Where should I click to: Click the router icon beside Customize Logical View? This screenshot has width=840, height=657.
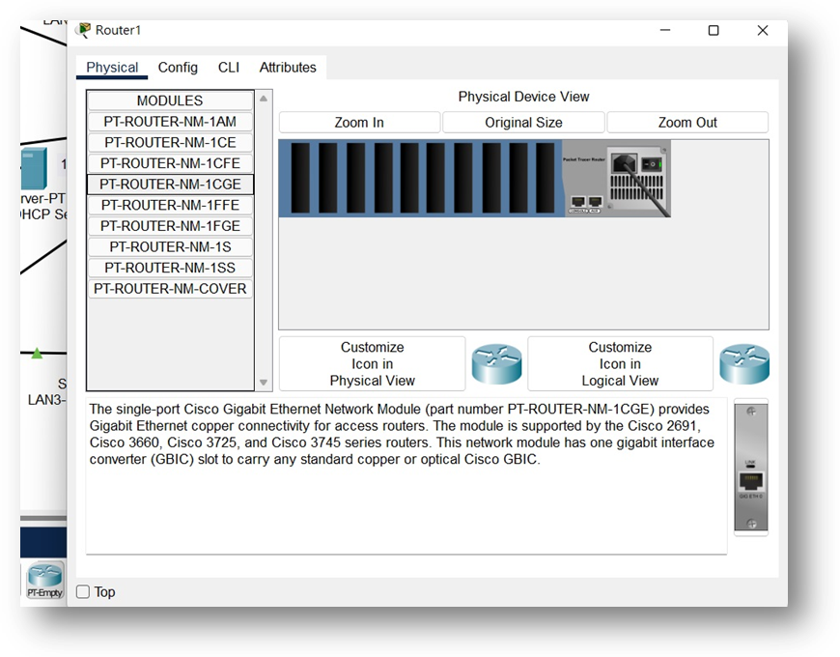tap(744, 364)
